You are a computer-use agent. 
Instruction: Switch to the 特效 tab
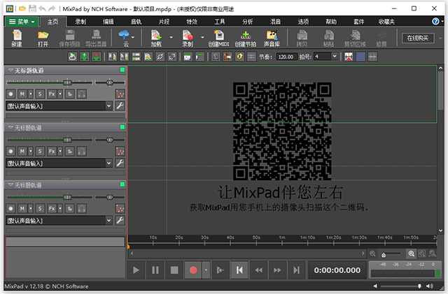(191, 22)
